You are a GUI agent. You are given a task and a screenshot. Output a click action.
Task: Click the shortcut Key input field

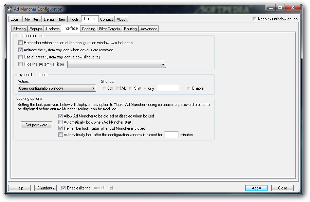coord(168,88)
